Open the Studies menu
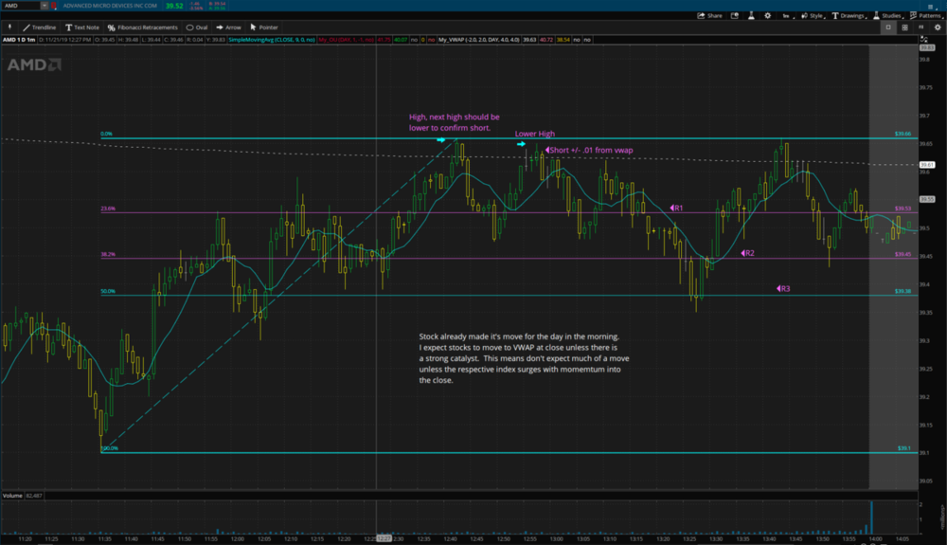 click(x=888, y=15)
